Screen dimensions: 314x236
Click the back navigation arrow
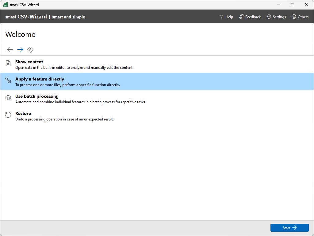[10, 49]
